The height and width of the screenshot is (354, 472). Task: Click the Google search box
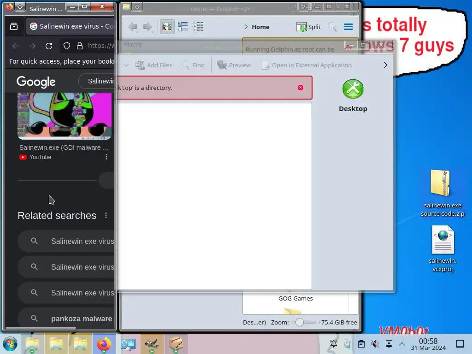coord(97,81)
